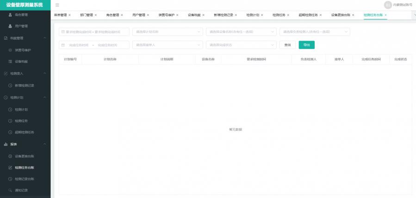Click the green 导出 button
416x198 pixels.
click(306, 45)
